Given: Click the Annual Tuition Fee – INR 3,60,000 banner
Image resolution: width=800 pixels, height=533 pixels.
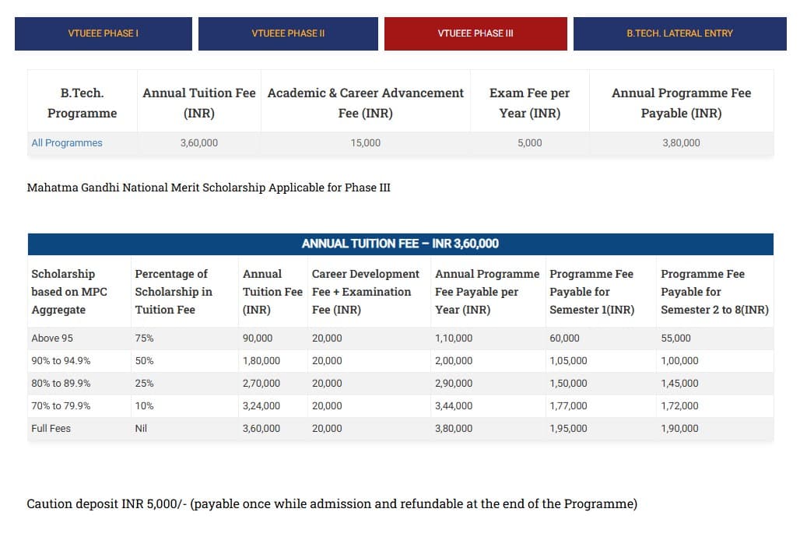Looking at the screenshot, I should [400, 244].
